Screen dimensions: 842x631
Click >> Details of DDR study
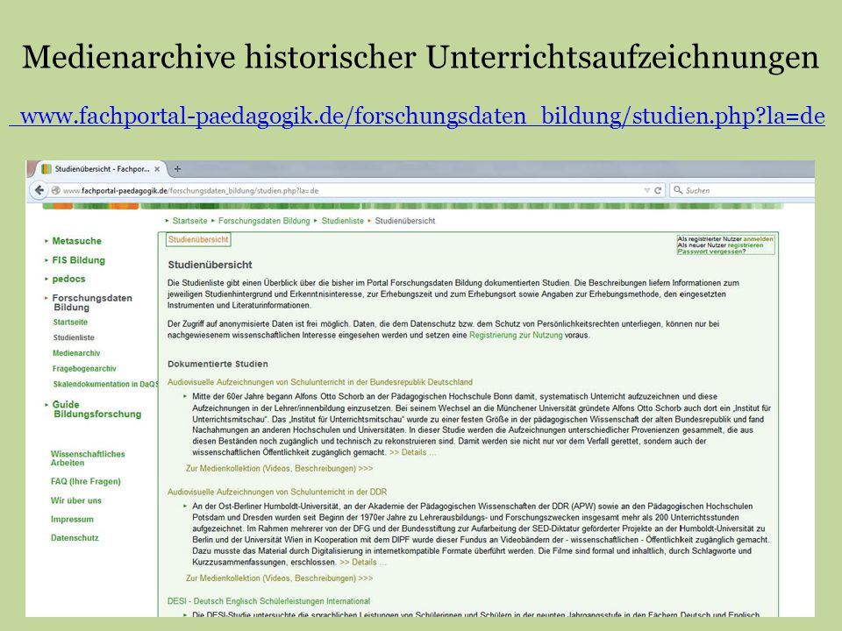coord(363,563)
